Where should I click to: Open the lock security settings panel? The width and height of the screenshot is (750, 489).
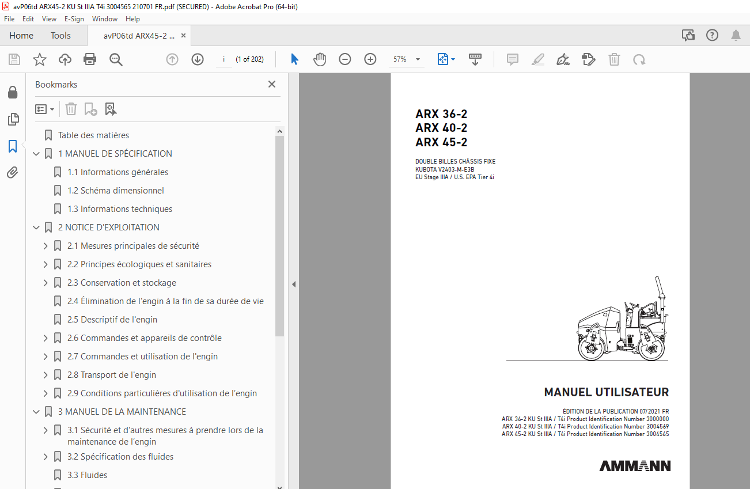13,93
